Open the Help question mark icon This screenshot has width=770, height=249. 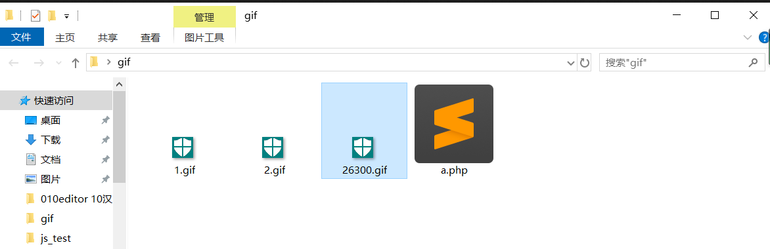click(764, 37)
